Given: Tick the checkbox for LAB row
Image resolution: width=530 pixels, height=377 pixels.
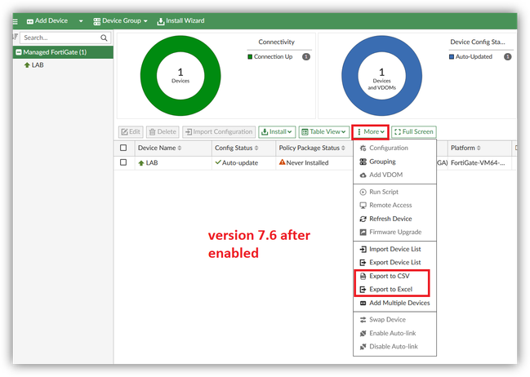Looking at the screenshot, I should [123, 162].
